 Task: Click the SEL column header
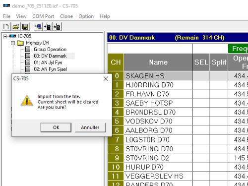click(201, 62)
